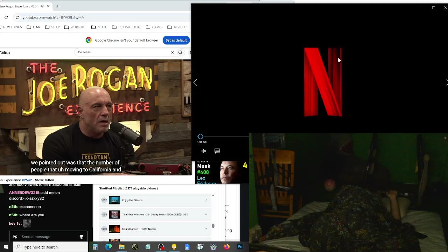Viewport: 448px width, 252px height.
Task: Set Chrome as default browser
Action: pos(176,40)
